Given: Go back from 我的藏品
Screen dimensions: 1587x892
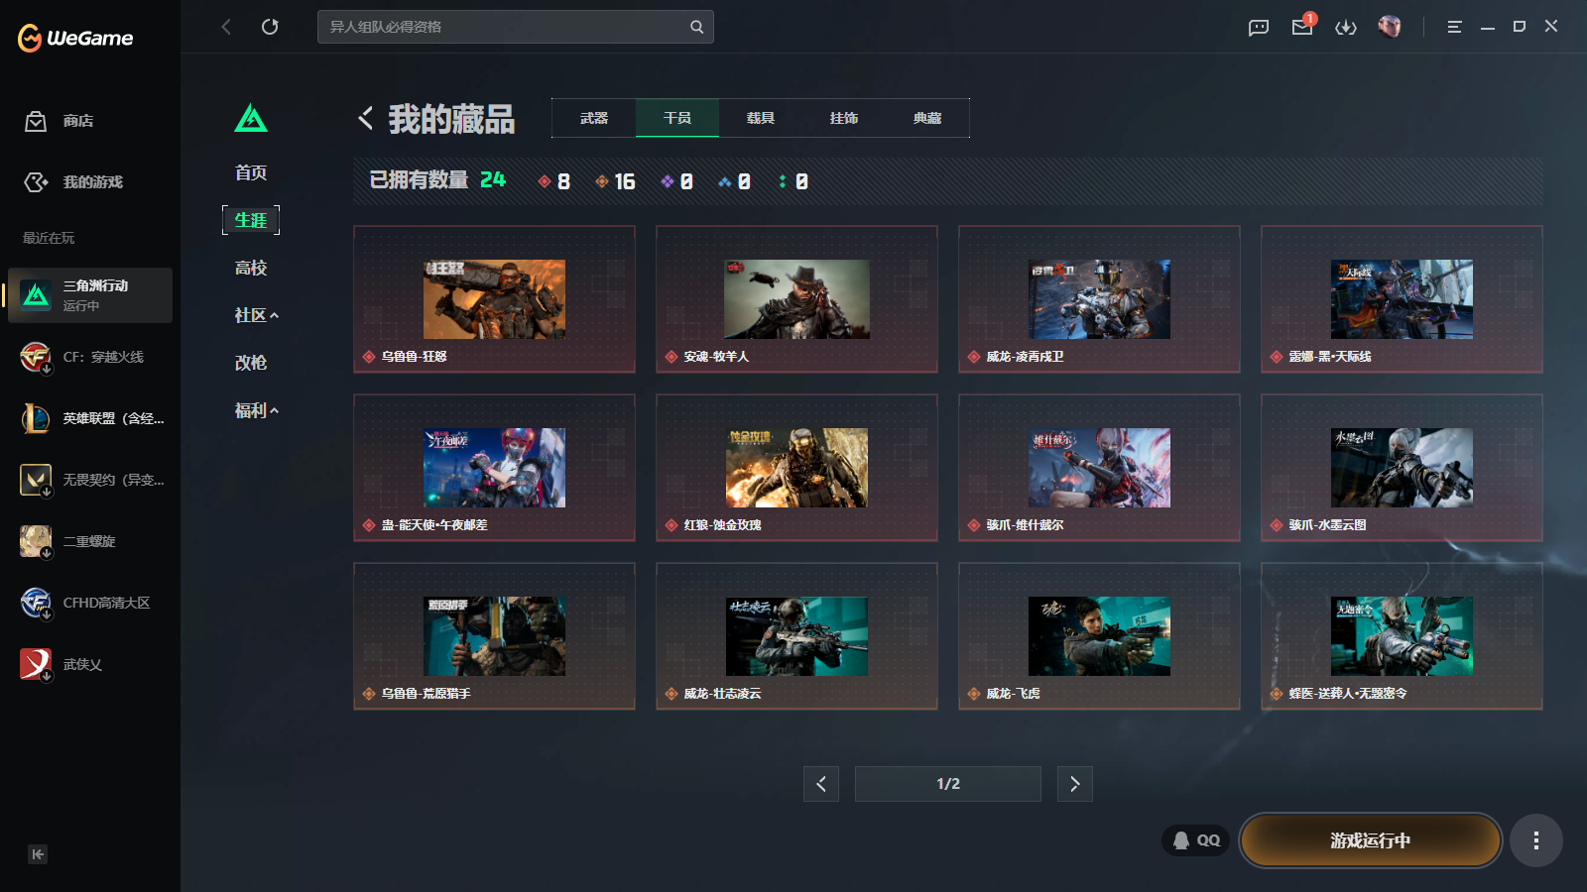Looking at the screenshot, I should pyautogui.click(x=366, y=119).
